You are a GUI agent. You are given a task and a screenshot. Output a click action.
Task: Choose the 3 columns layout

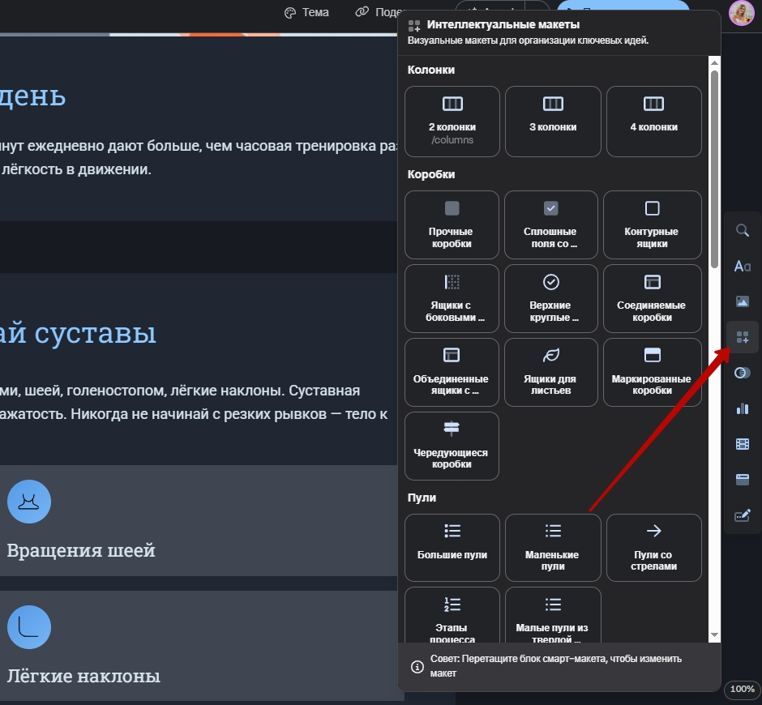(x=553, y=121)
